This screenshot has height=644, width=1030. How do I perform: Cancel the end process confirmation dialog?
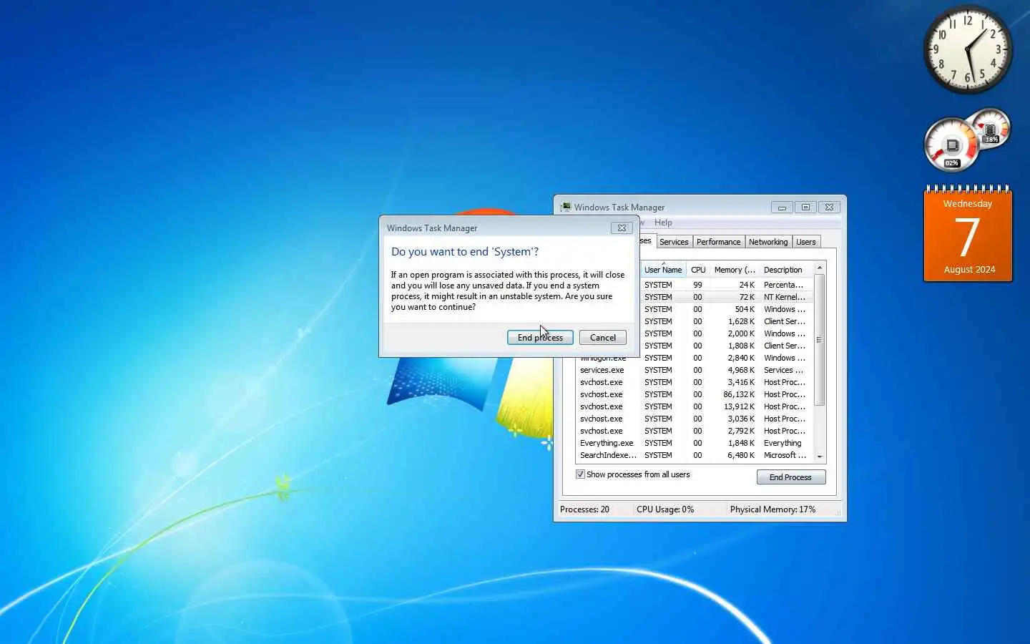603,338
